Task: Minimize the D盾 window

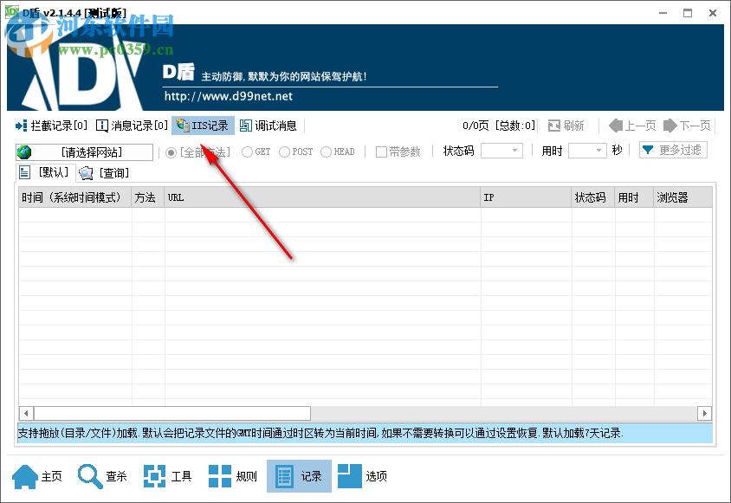Action: point(663,13)
